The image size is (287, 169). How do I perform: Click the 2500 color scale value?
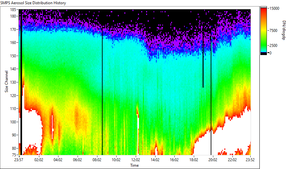(x=273, y=45)
